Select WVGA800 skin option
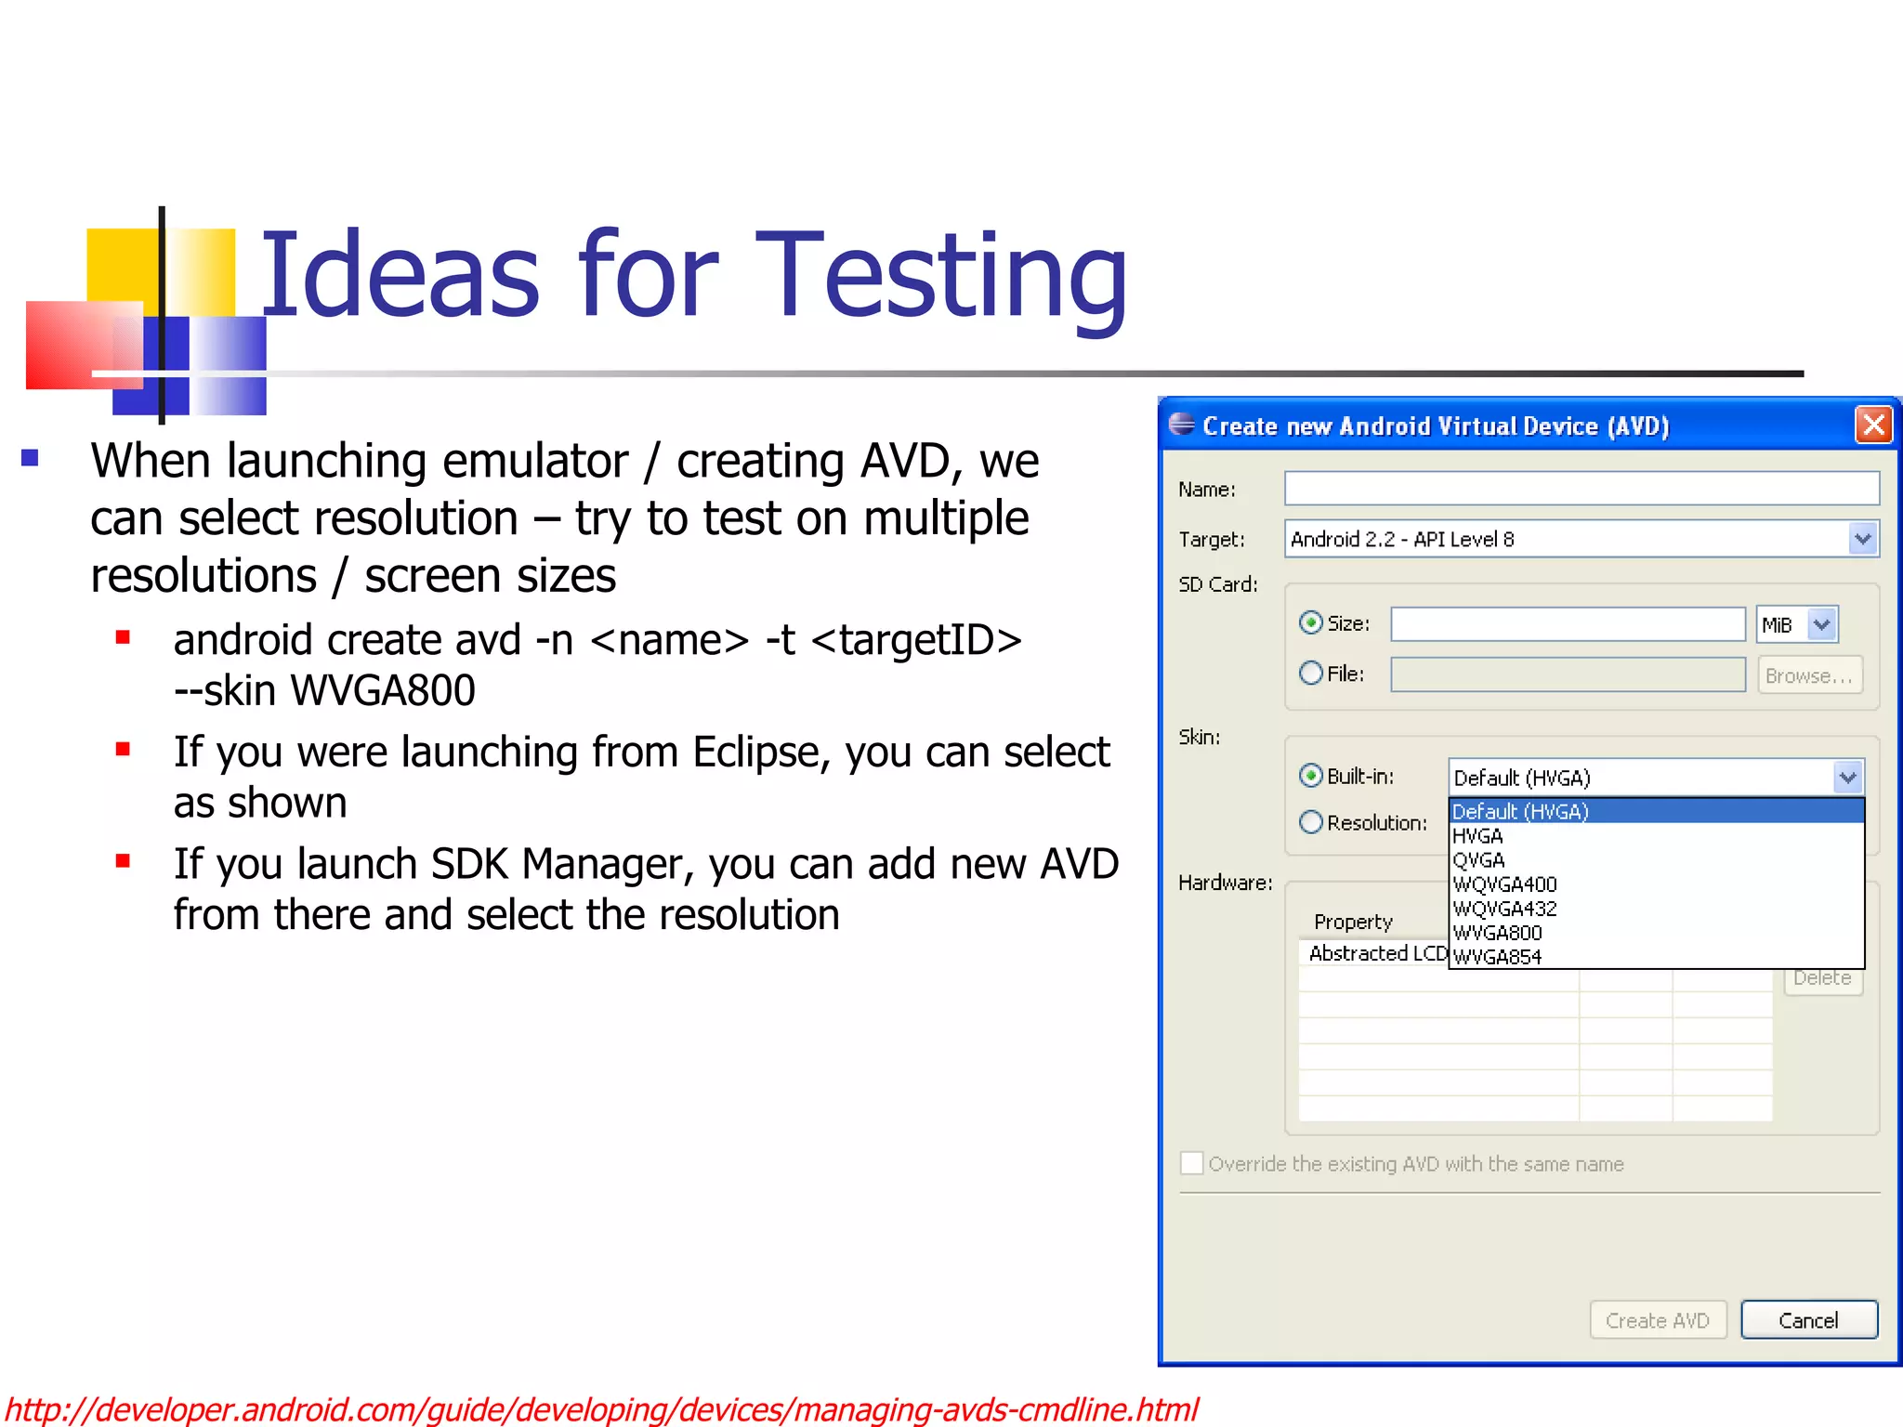The width and height of the screenshot is (1903, 1427). pos(1497,933)
